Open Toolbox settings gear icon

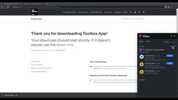tap(175, 36)
